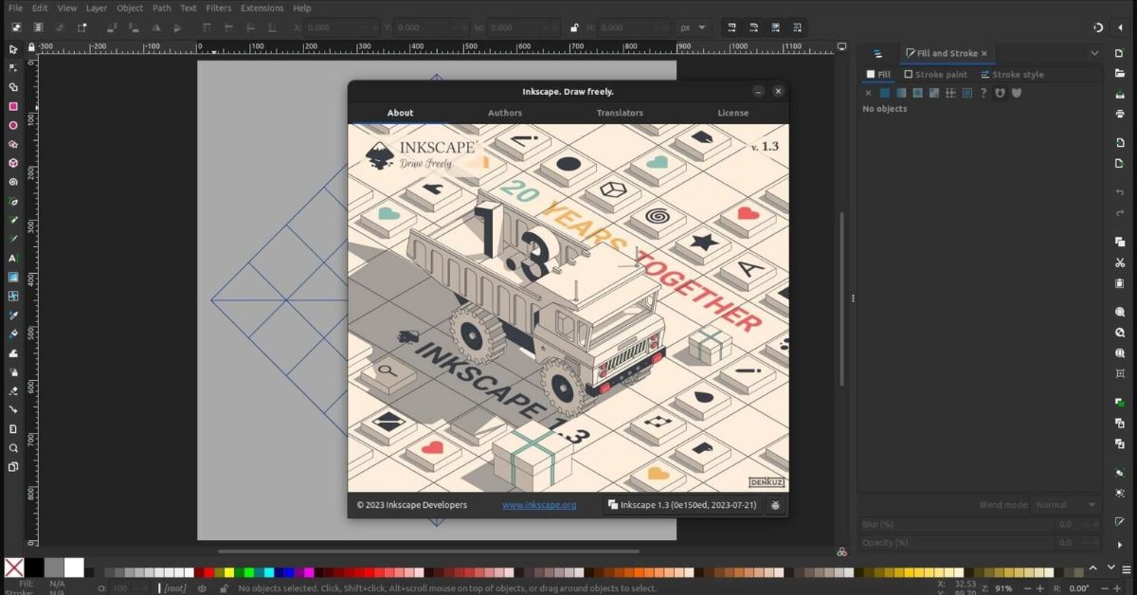Click the Inkscape 1.3 version button
This screenshot has height=595, width=1137.
(685, 505)
